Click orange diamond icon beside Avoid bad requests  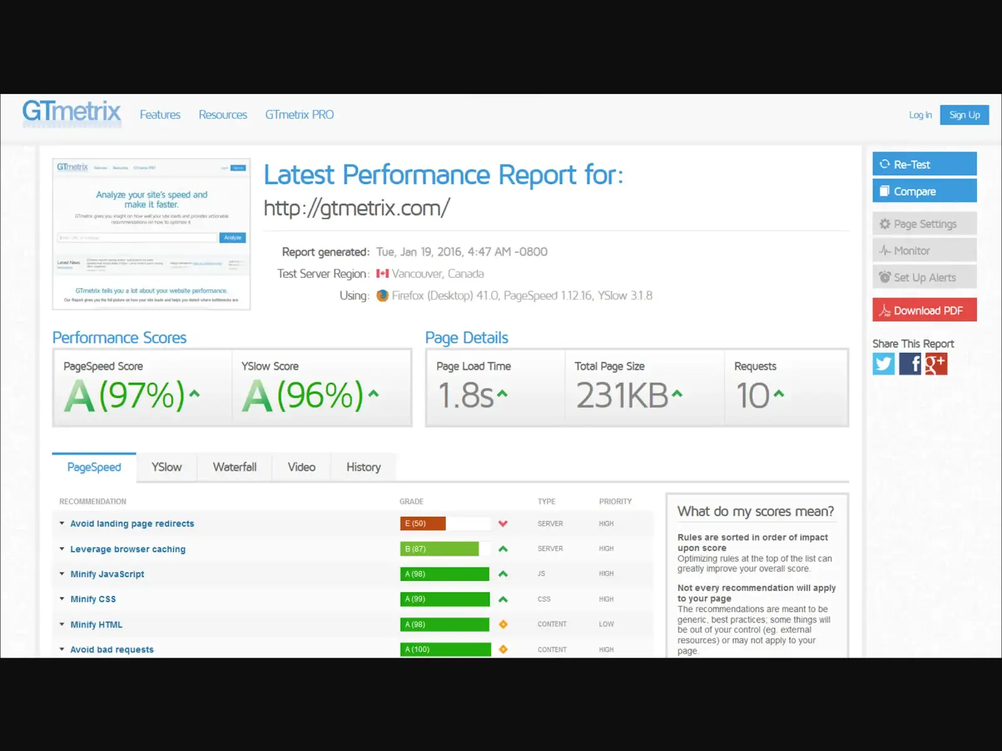pyautogui.click(x=503, y=650)
